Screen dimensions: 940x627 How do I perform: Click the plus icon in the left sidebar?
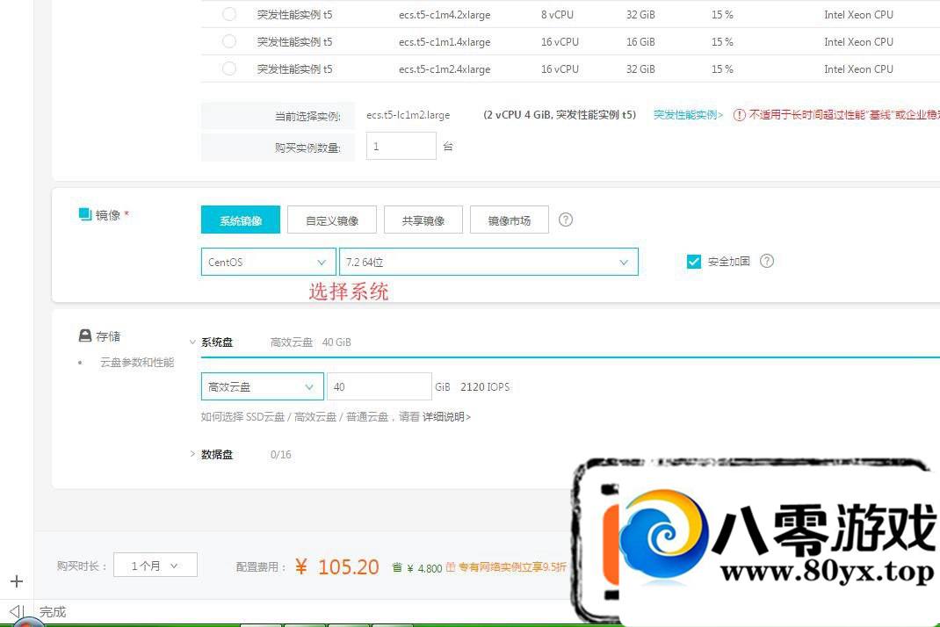(17, 581)
